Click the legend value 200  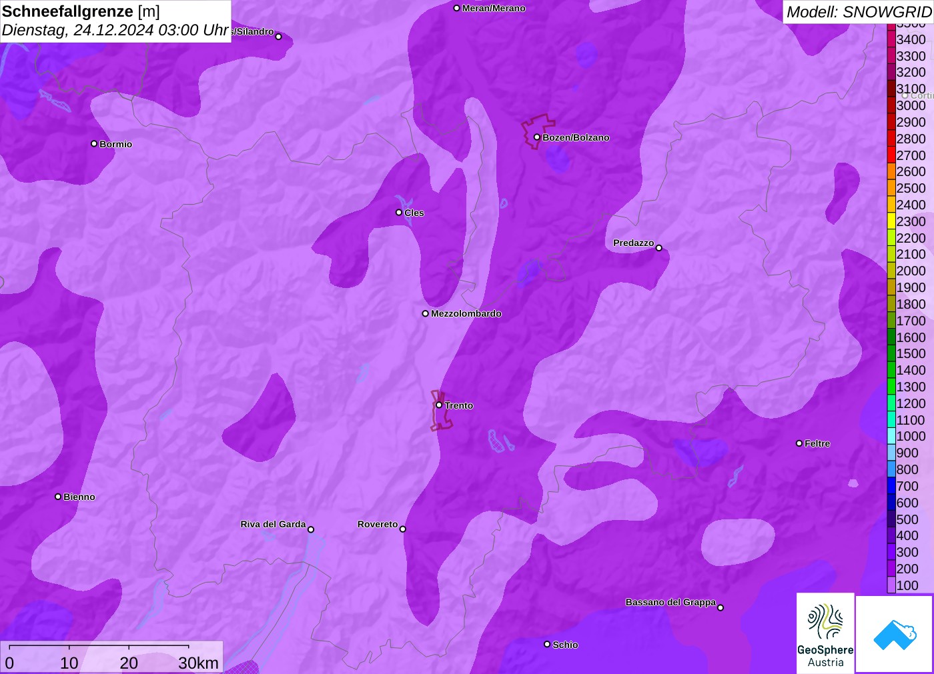907,569
